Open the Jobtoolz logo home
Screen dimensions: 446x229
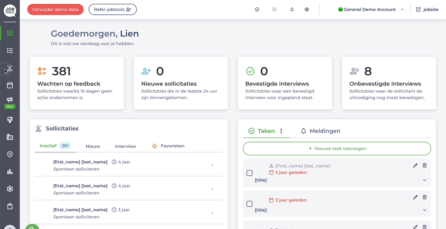[x=10, y=11]
